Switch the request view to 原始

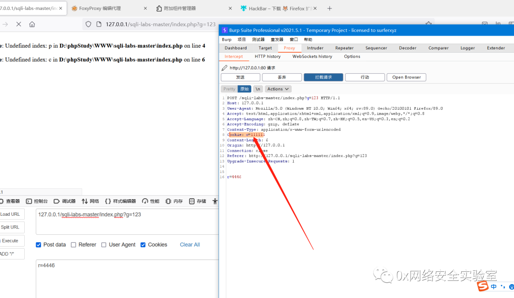pyautogui.click(x=245, y=89)
